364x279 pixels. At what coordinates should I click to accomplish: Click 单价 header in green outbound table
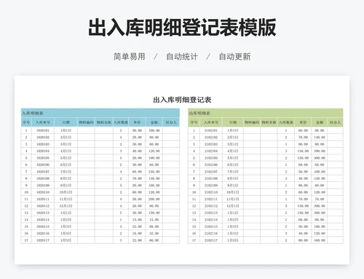[303, 122]
